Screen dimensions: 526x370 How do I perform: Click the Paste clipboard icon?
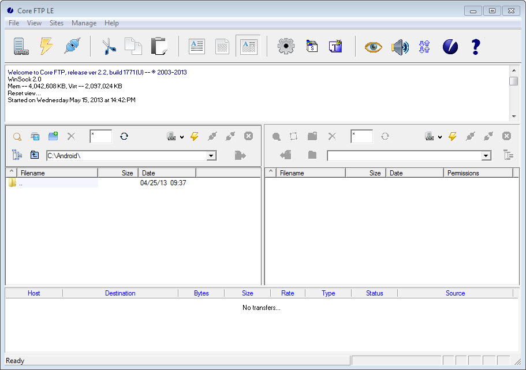(x=159, y=46)
